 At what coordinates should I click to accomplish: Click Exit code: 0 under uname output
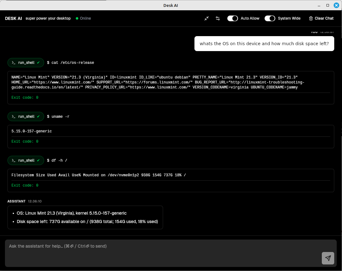point(25,141)
